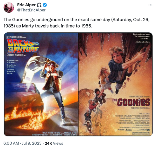Click the blue verified checkmark badge
The height and width of the screenshot is (147, 156).
click(x=45, y=5)
